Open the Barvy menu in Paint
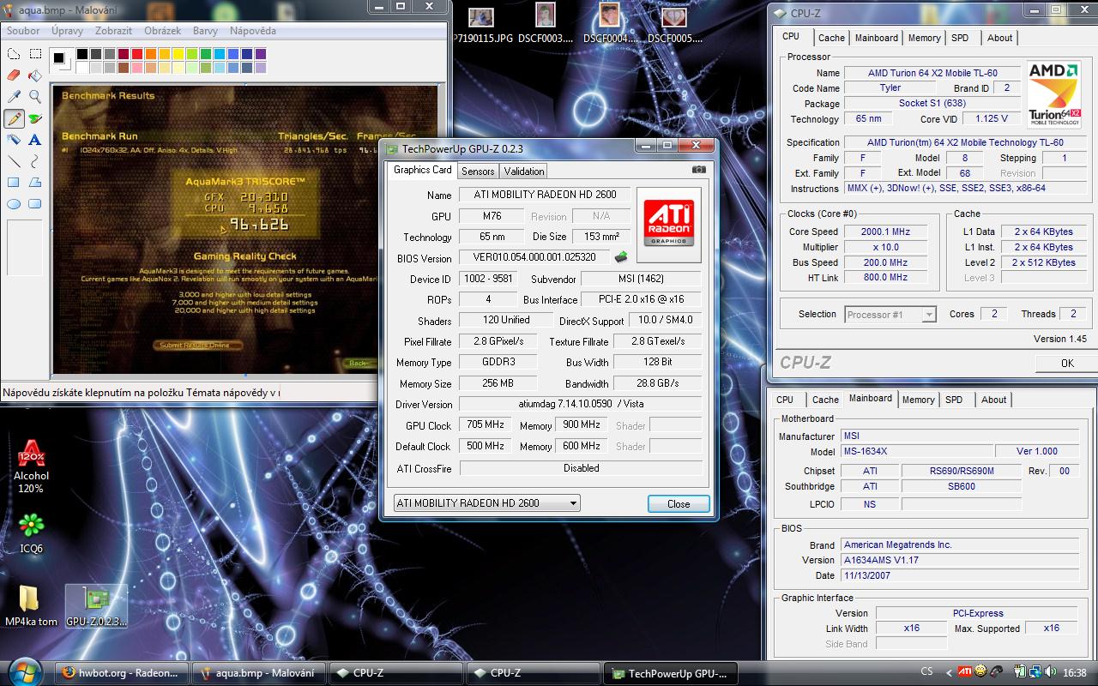This screenshot has width=1098, height=686. click(x=205, y=30)
